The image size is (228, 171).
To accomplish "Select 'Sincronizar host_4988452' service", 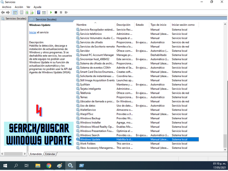I will point(95,59).
